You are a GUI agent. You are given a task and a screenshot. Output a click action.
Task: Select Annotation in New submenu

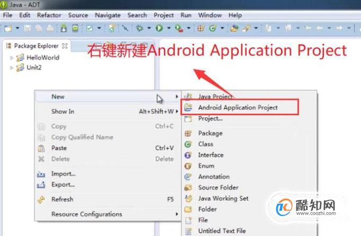pyautogui.click(x=249, y=177)
